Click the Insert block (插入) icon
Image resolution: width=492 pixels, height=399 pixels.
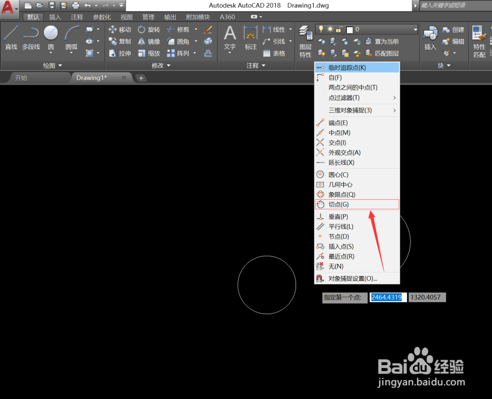(430, 38)
